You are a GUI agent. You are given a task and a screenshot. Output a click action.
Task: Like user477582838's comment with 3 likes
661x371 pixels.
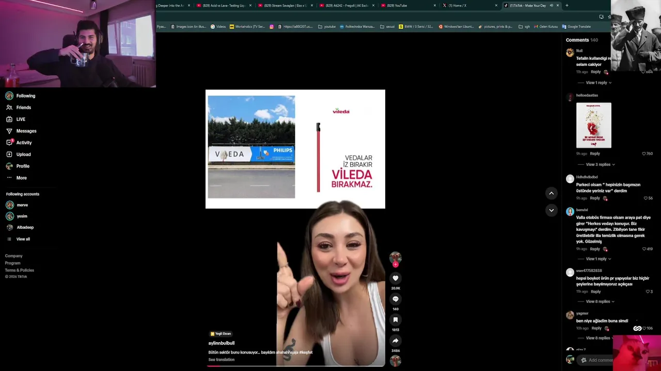650,292
